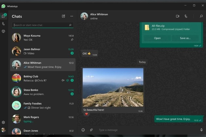Search within the Alice Whitman conversation
The image size is (206, 137).
[201, 16]
